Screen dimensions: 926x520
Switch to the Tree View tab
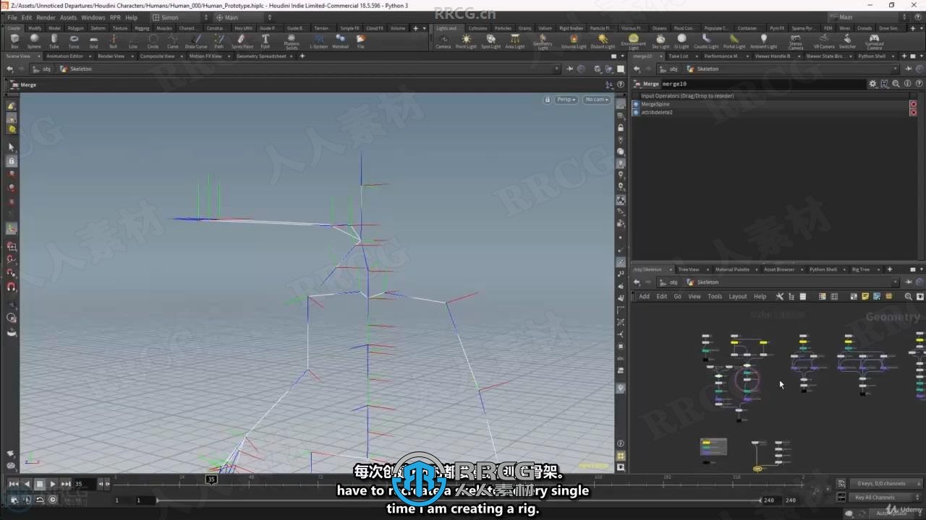tap(689, 269)
